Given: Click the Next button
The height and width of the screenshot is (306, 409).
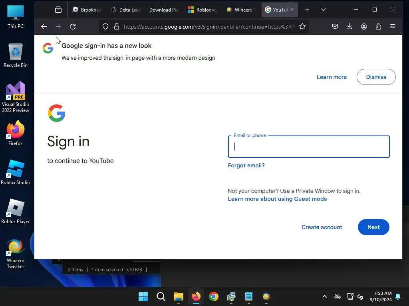Looking at the screenshot, I should click(x=373, y=227).
